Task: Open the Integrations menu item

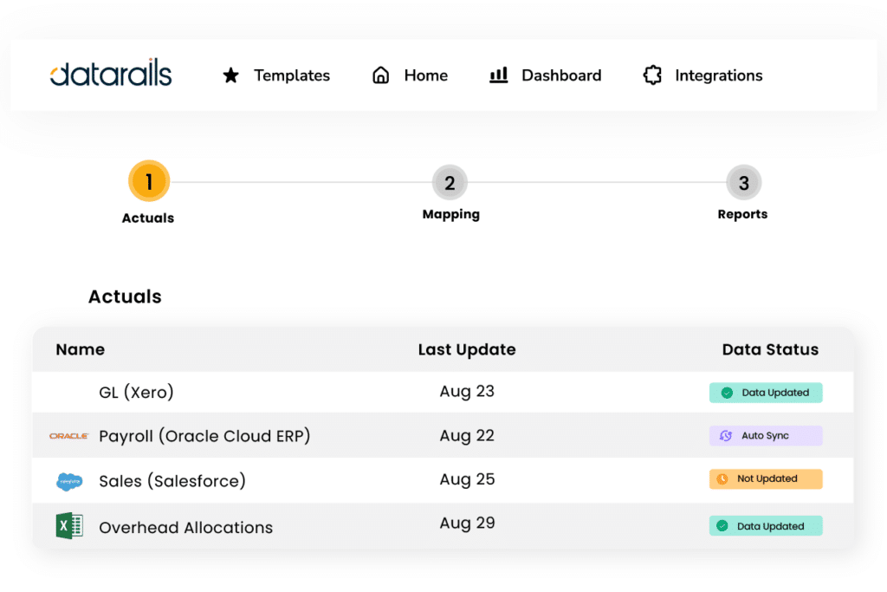Action: [x=718, y=75]
